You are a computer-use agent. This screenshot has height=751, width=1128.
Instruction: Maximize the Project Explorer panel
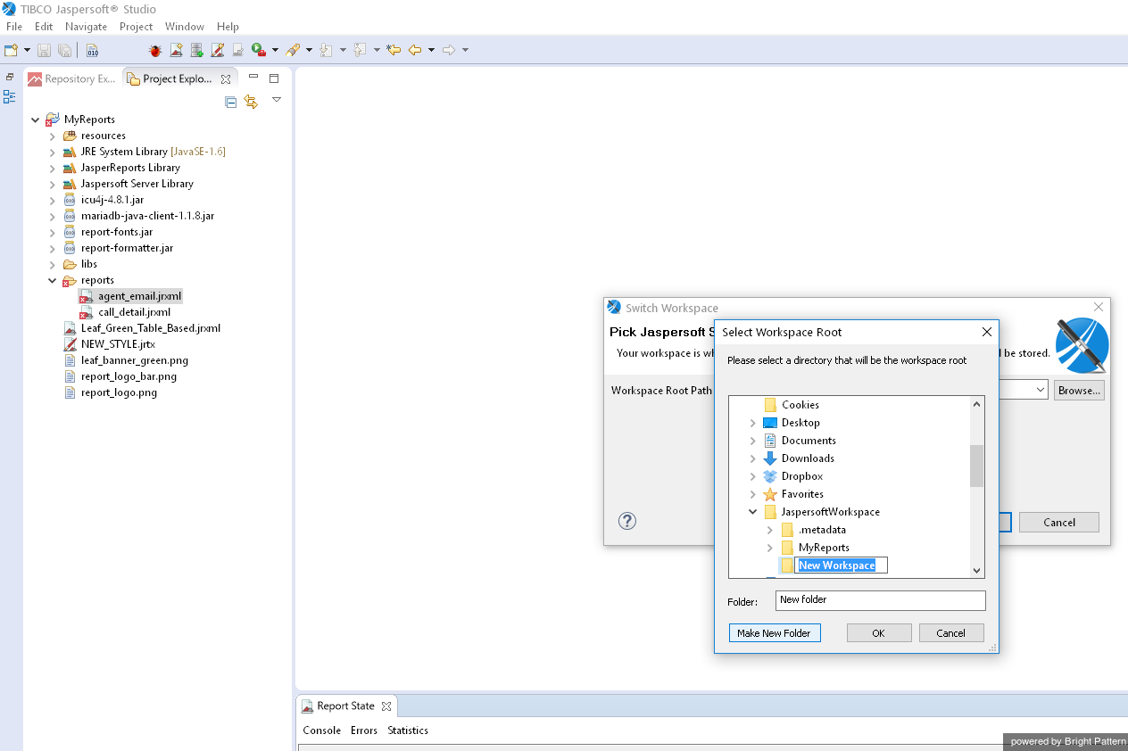coord(274,78)
